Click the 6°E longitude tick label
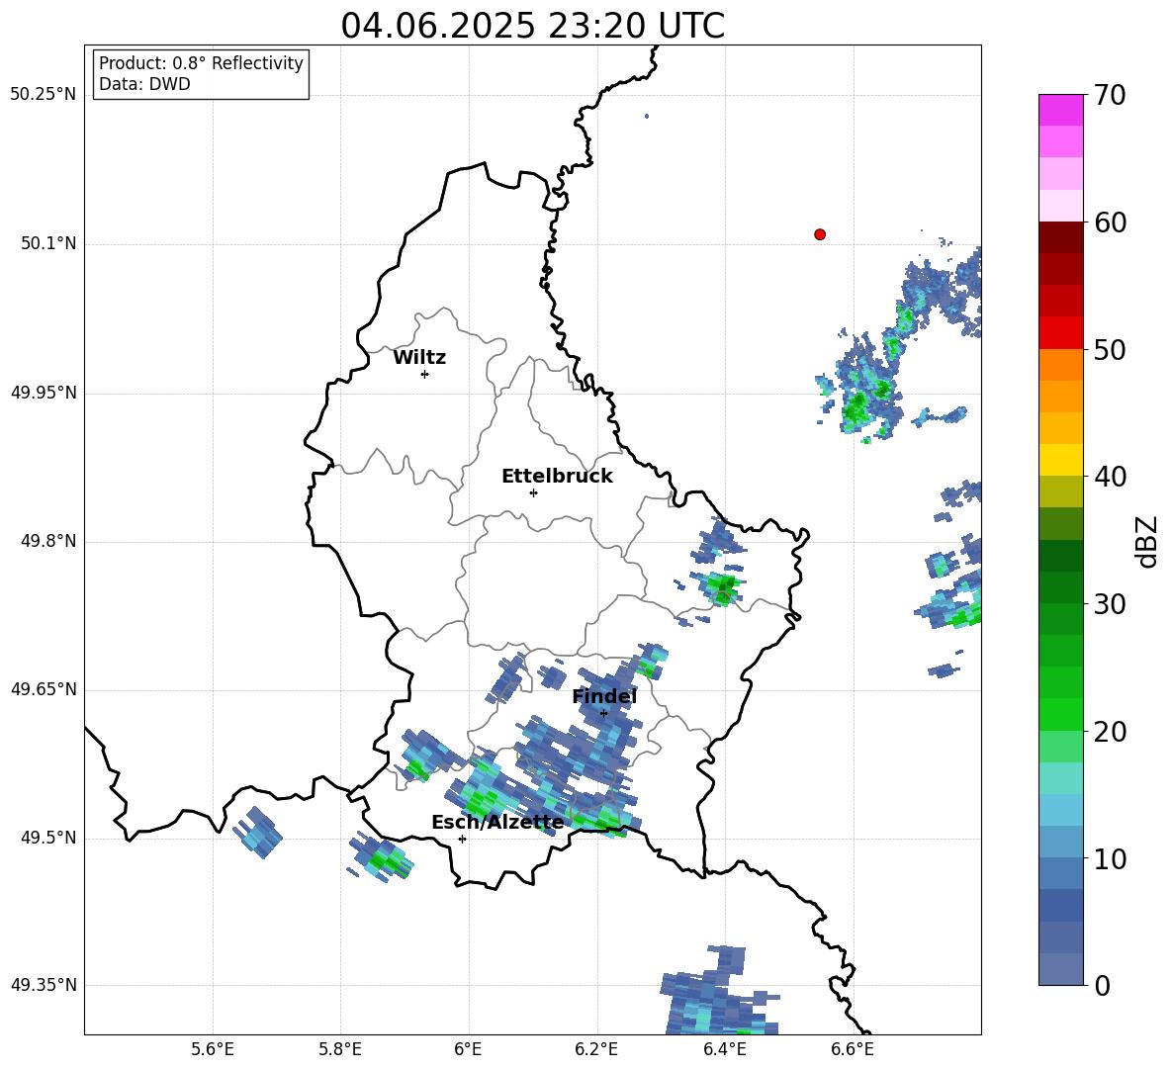The width and height of the screenshot is (1171, 1069). pyautogui.click(x=468, y=1049)
